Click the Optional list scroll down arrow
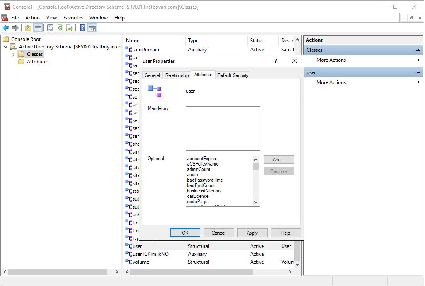 click(256, 202)
